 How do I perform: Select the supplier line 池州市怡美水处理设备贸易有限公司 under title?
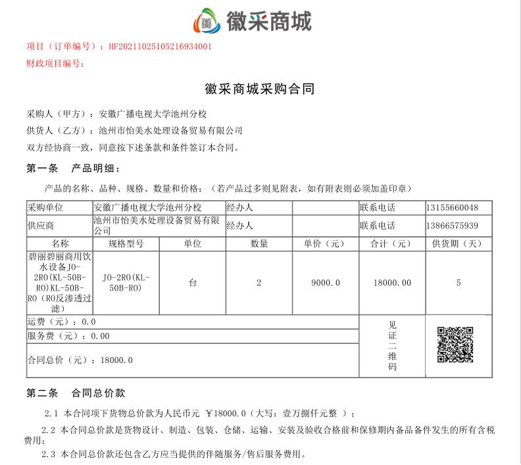[x=170, y=130]
